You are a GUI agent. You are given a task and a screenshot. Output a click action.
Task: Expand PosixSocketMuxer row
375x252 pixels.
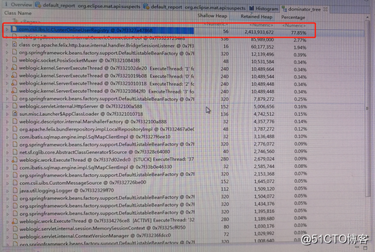(x=7, y=60)
